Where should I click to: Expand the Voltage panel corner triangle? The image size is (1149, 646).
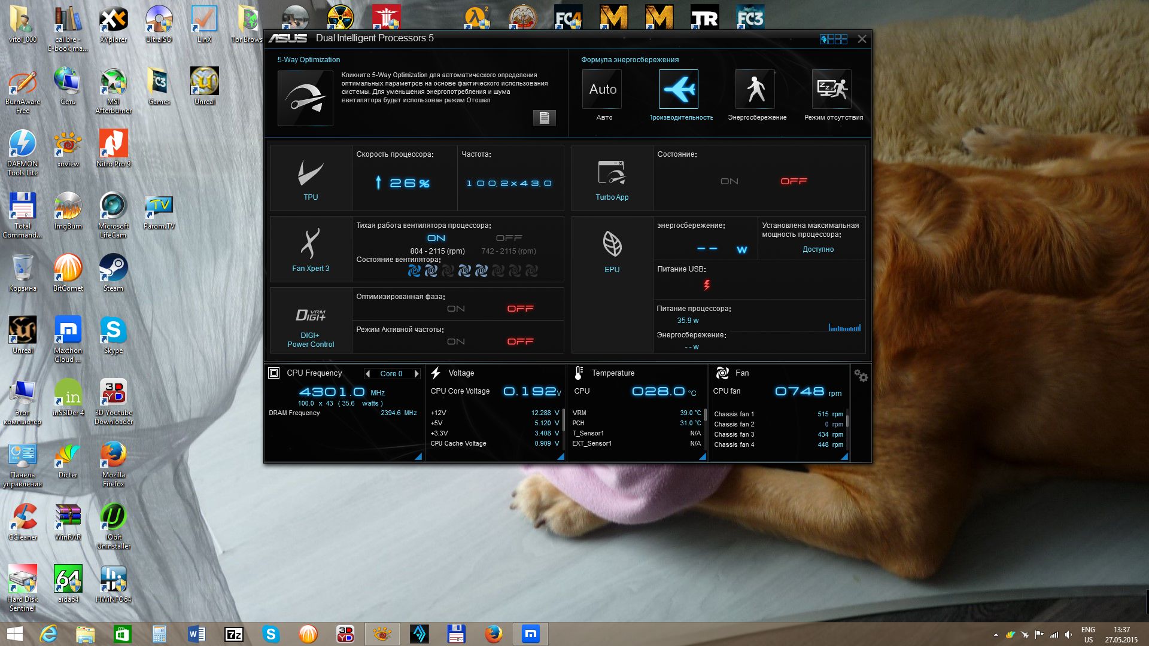pos(561,456)
